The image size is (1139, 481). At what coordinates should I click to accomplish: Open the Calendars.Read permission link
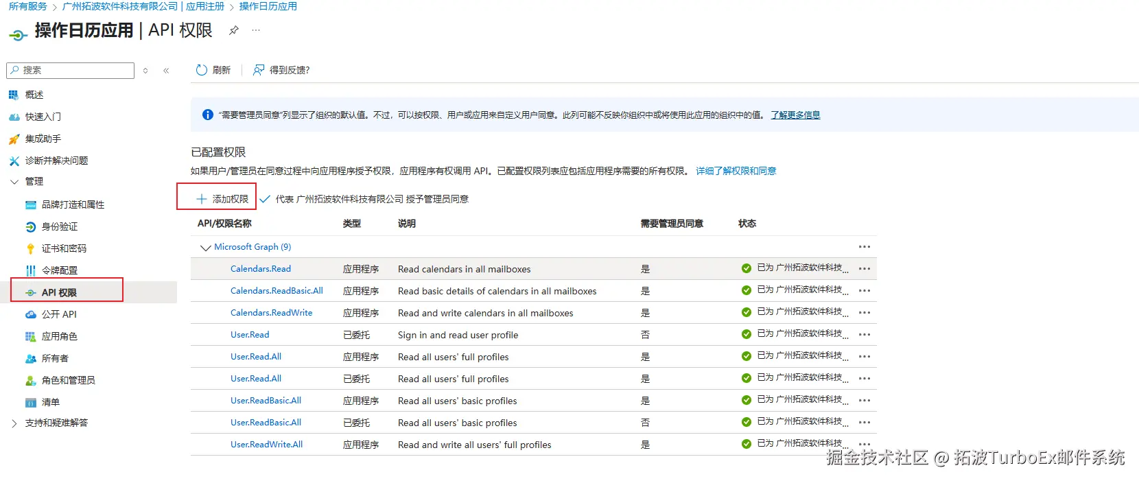pos(261,269)
